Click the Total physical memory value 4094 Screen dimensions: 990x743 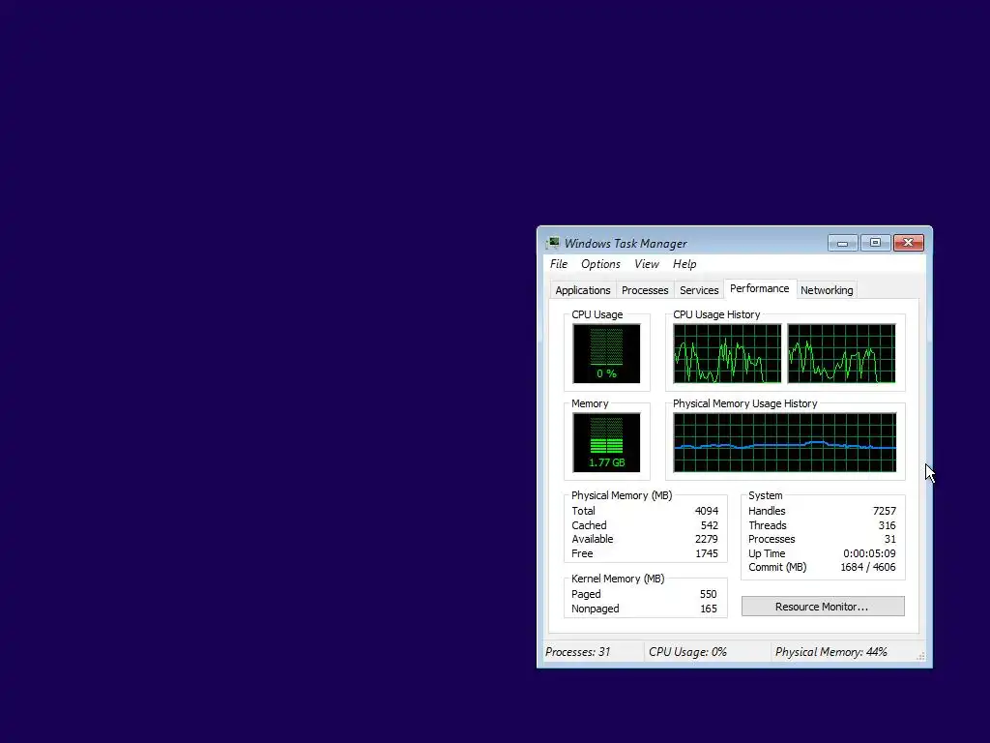point(707,511)
